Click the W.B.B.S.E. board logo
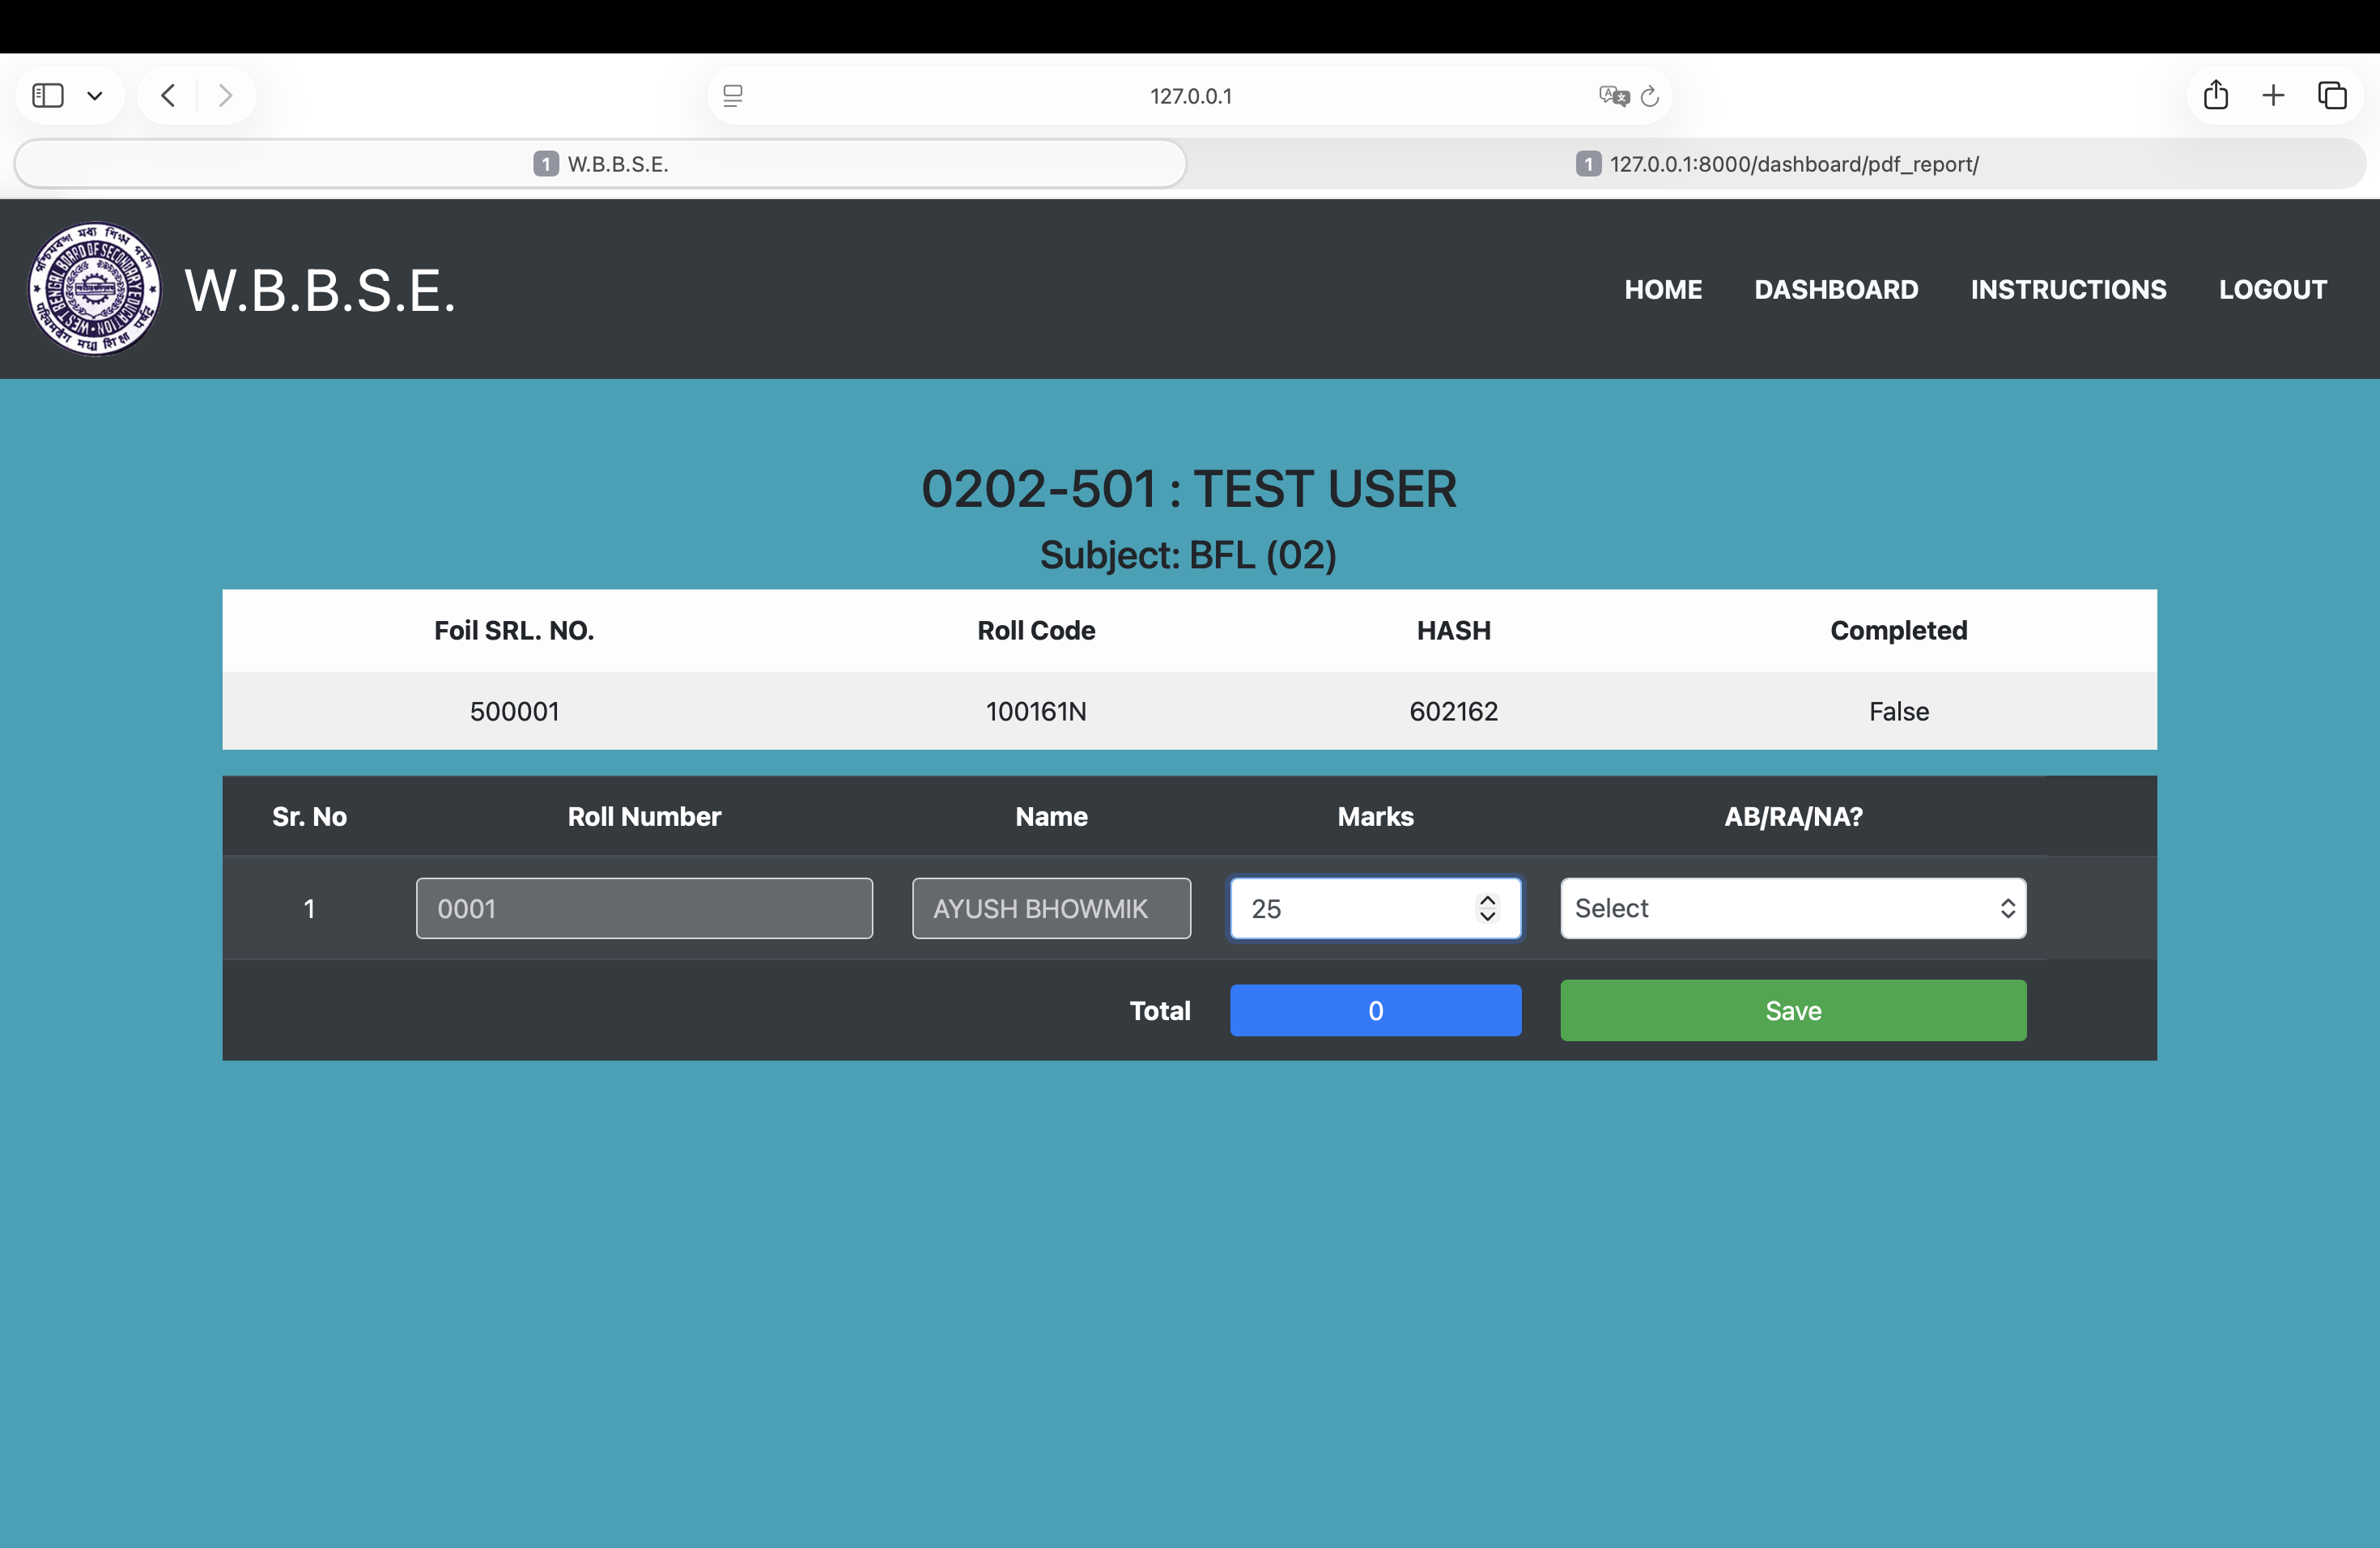 click(94, 289)
